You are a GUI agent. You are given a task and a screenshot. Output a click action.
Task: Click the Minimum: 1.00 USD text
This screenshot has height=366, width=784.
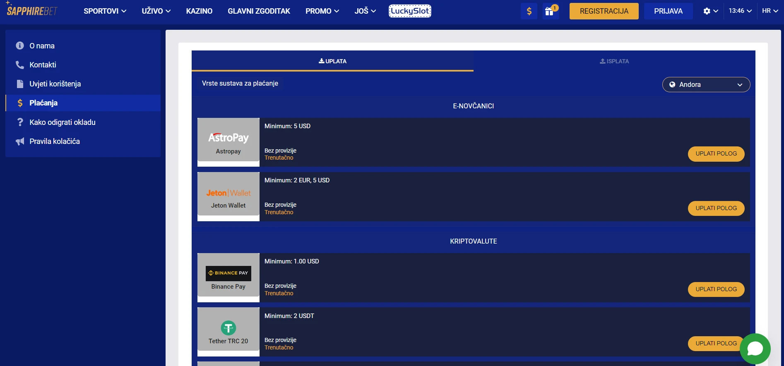pyautogui.click(x=291, y=261)
